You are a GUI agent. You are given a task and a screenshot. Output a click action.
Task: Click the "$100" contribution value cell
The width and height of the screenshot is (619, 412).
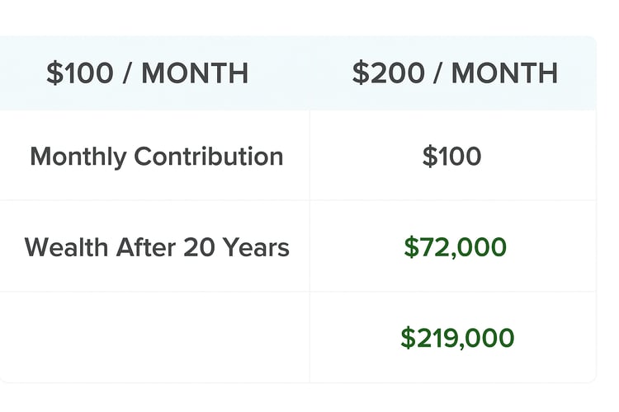point(451,157)
